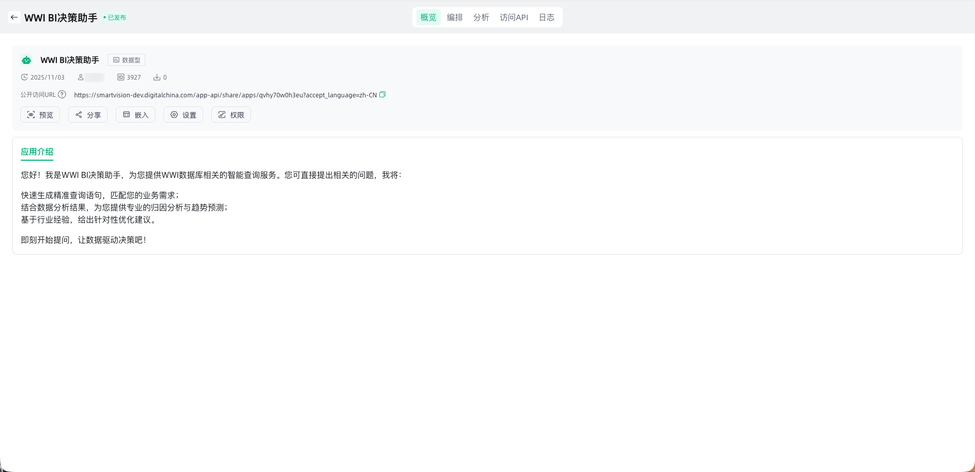This screenshot has height=472, width=975.
Task: Click the help icon beside 公开访问URL
Action: 62,94
